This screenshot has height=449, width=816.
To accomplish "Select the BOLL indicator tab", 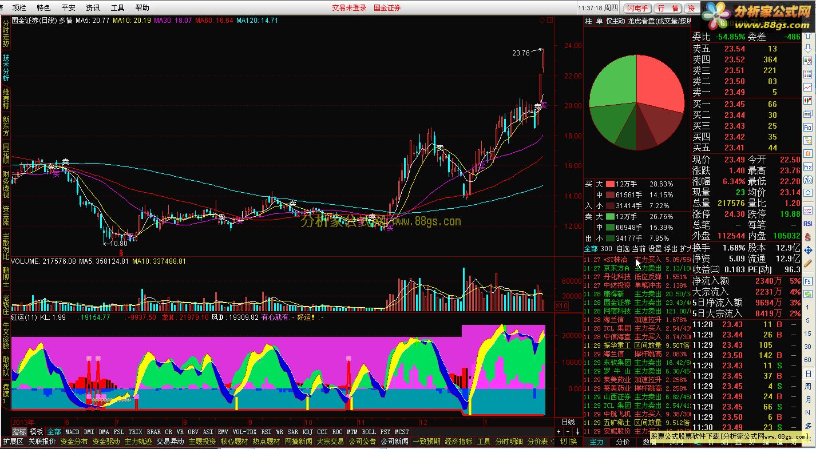I will click(369, 432).
